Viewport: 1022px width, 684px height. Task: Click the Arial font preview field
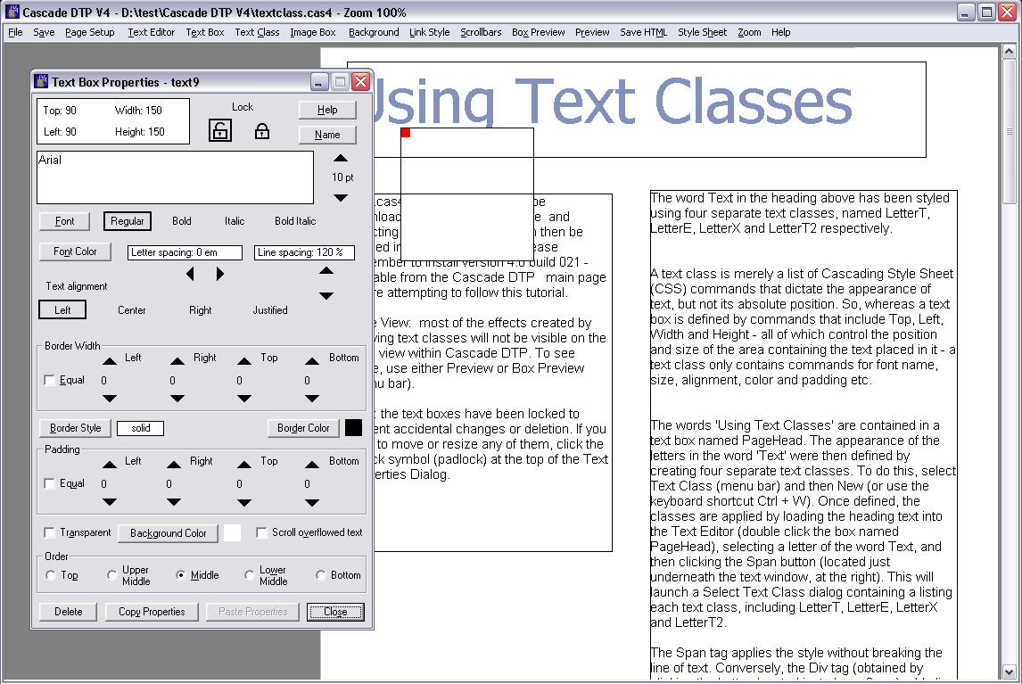click(176, 177)
